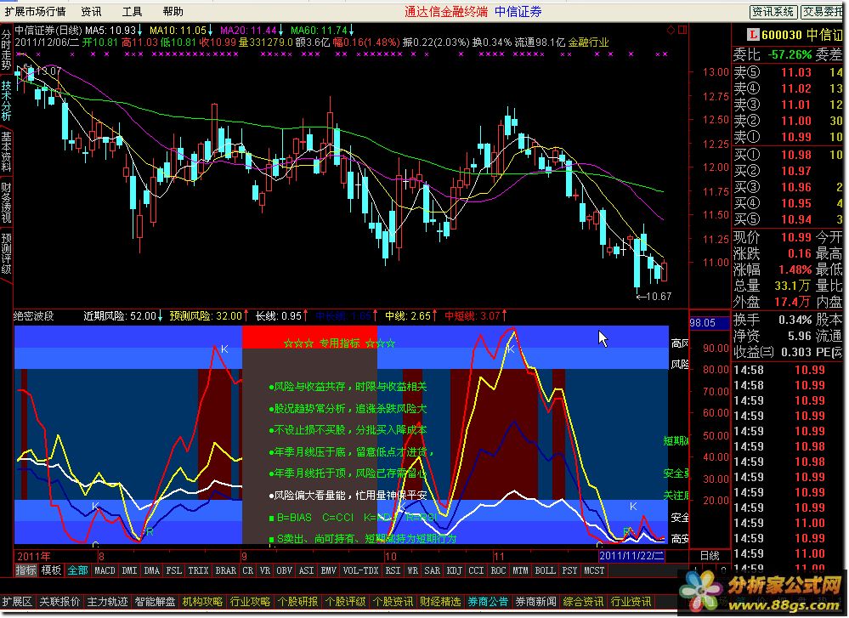Click the red split-window square icon above the chart
The height and width of the screenshot is (618, 849).
pyautogui.click(x=682, y=31)
